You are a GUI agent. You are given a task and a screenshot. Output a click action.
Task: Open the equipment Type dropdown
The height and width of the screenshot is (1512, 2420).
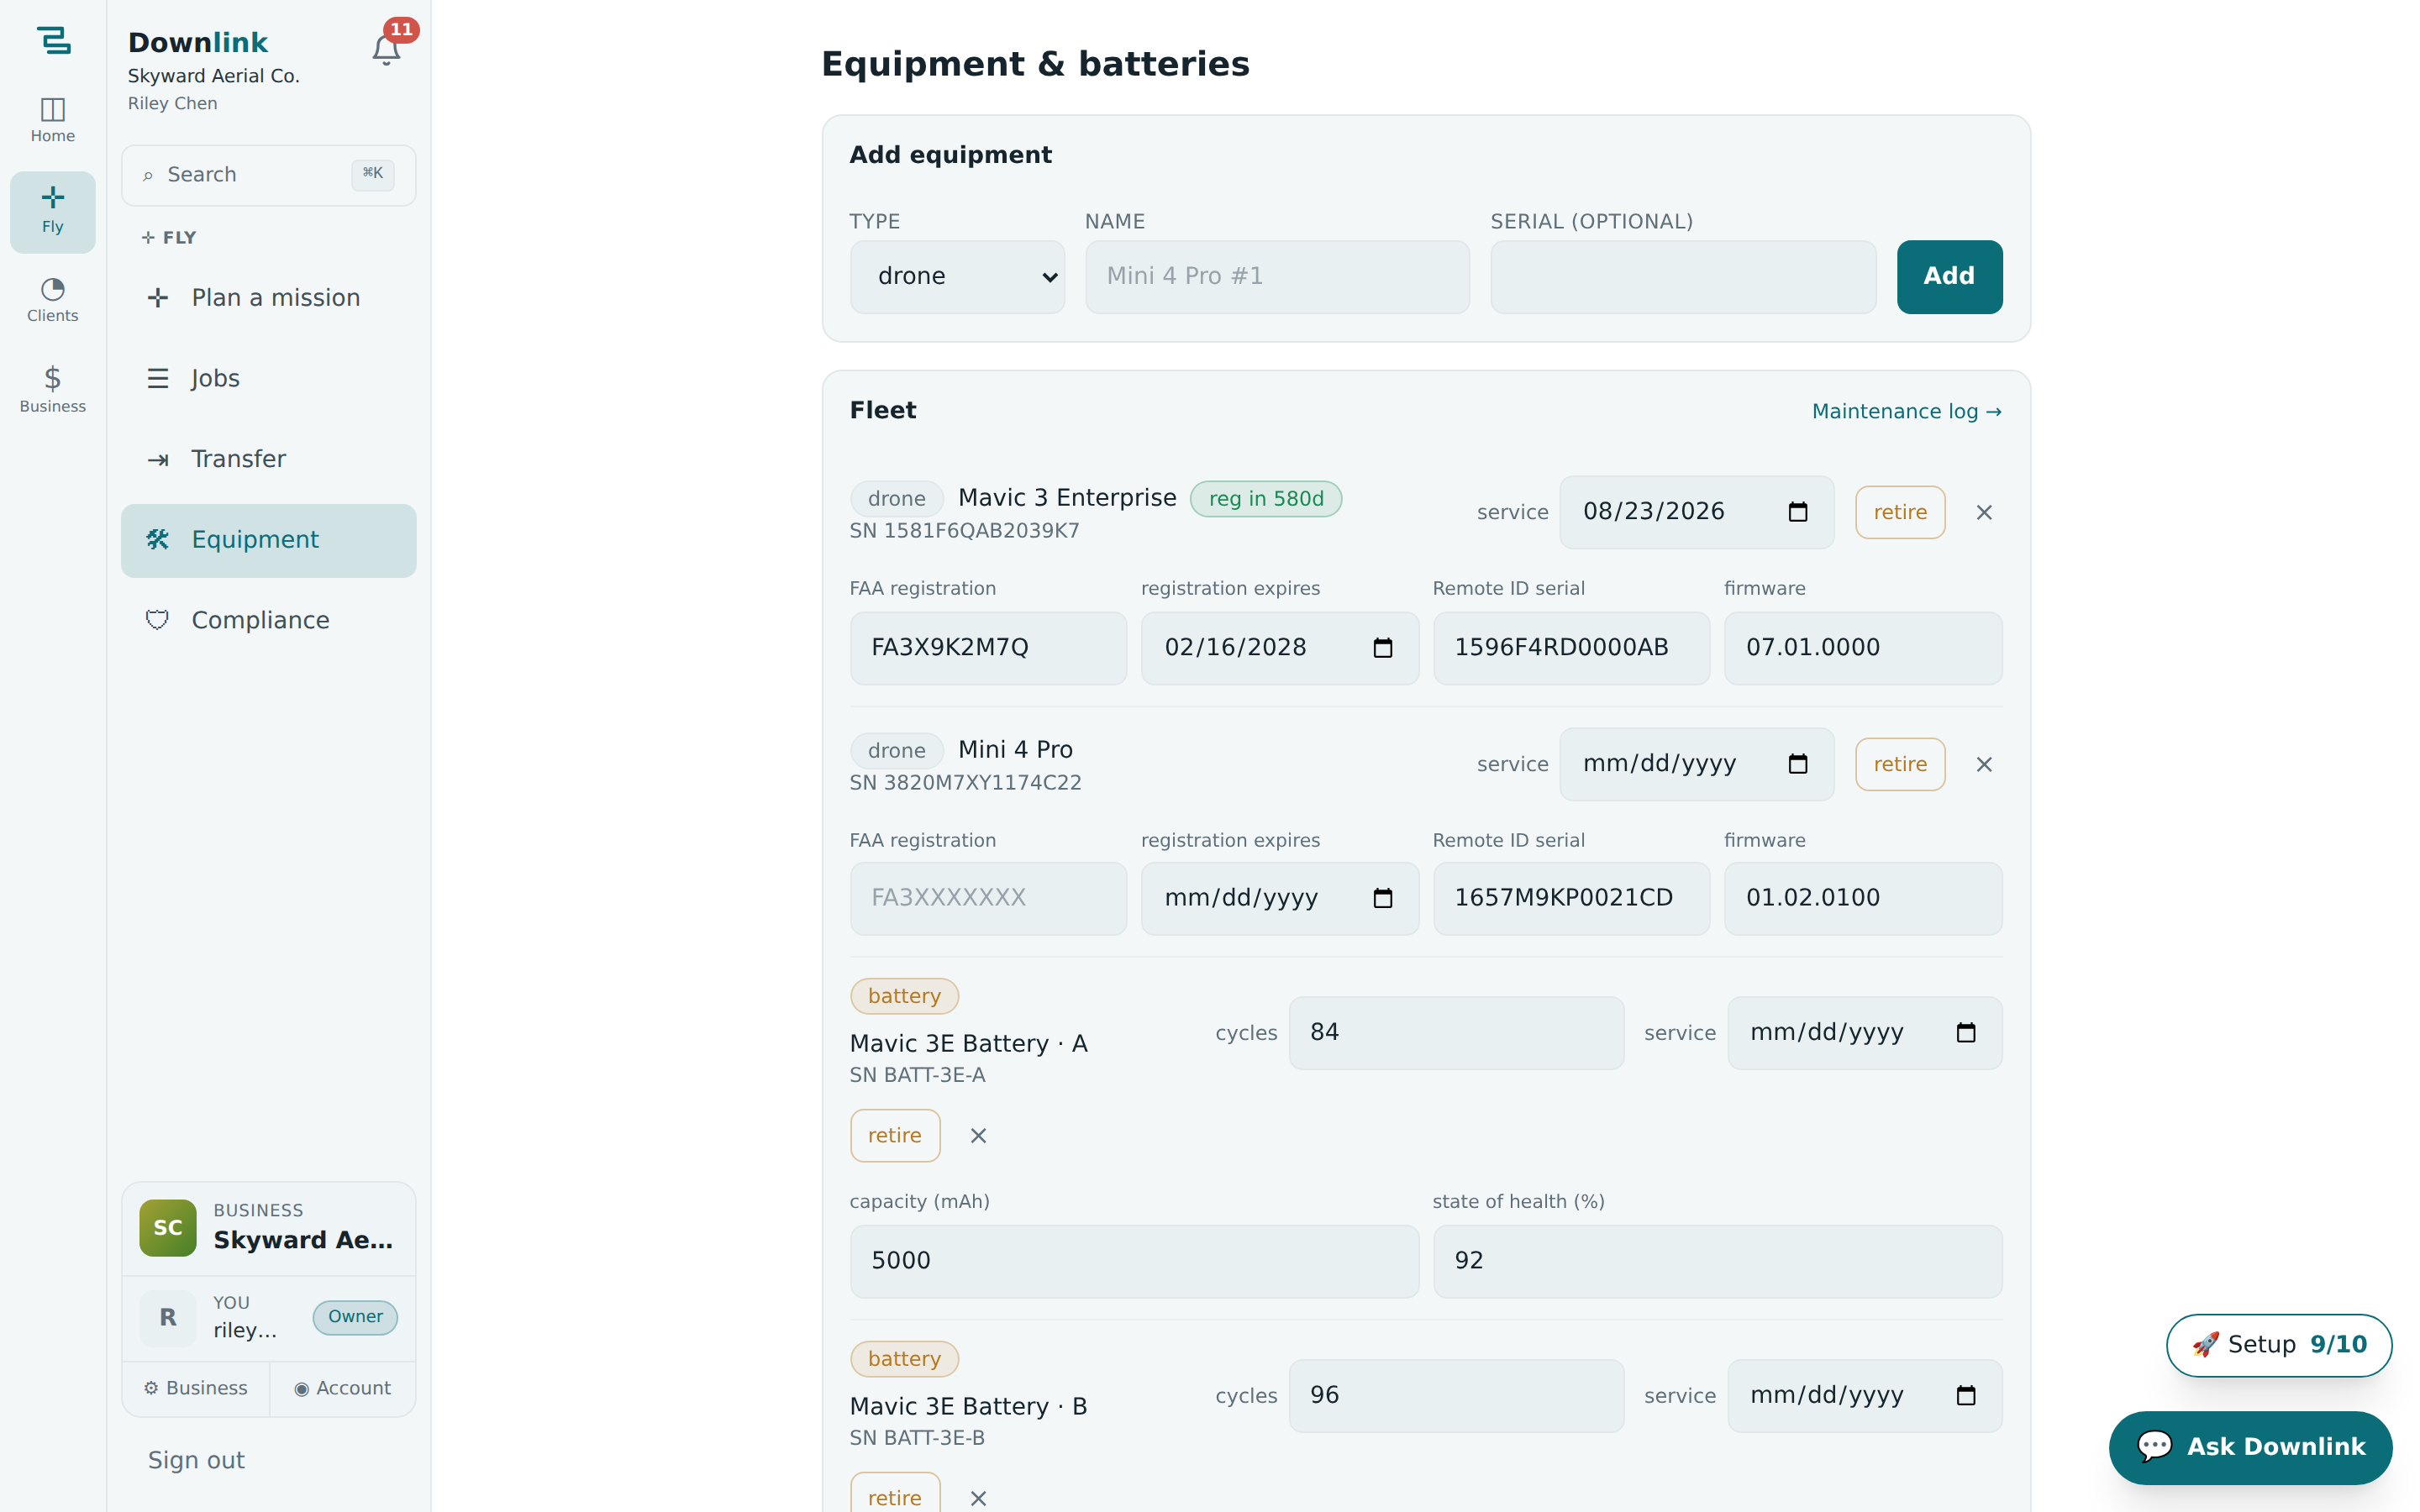tap(957, 276)
